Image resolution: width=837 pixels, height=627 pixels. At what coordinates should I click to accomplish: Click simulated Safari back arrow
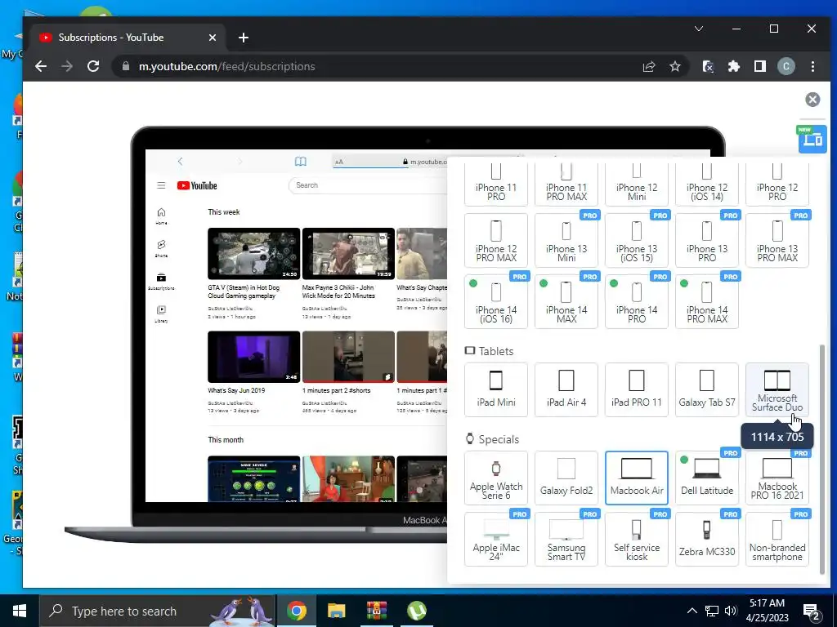[181, 161]
